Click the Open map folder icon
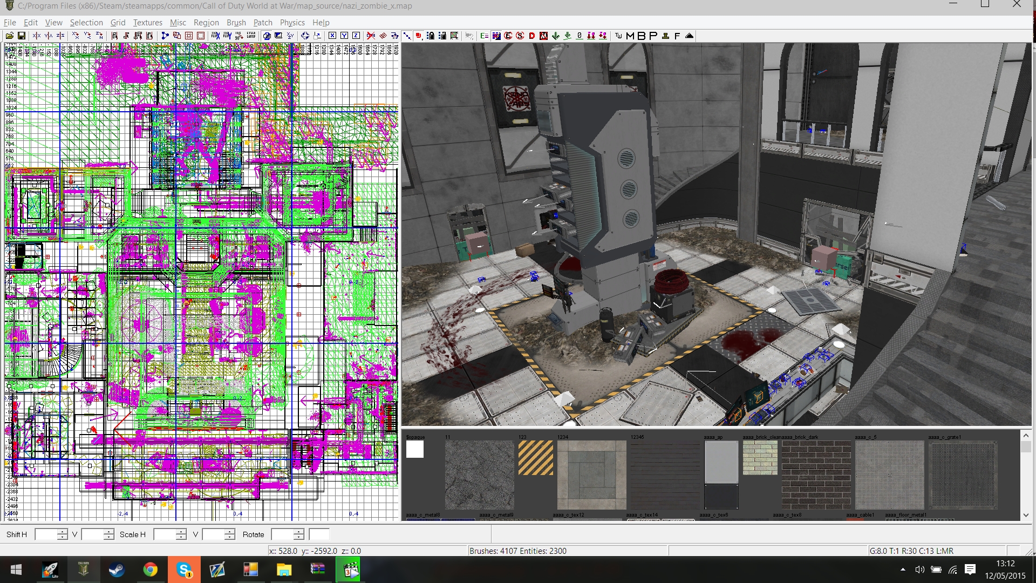 click(10, 36)
